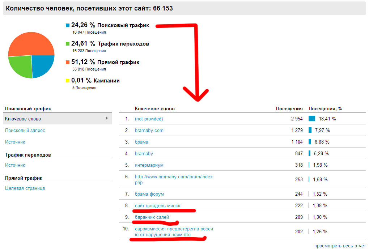Click the 222 visits value
The height and width of the screenshot is (251, 369).
pos(299,205)
